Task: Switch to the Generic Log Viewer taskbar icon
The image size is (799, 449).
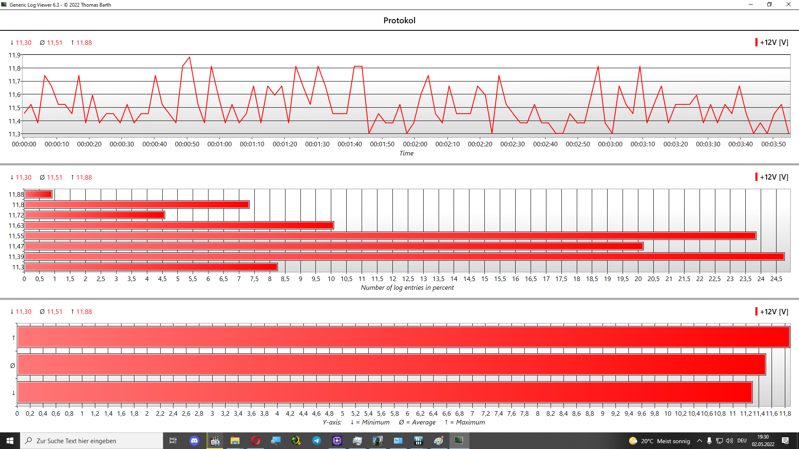Action: point(459,441)
